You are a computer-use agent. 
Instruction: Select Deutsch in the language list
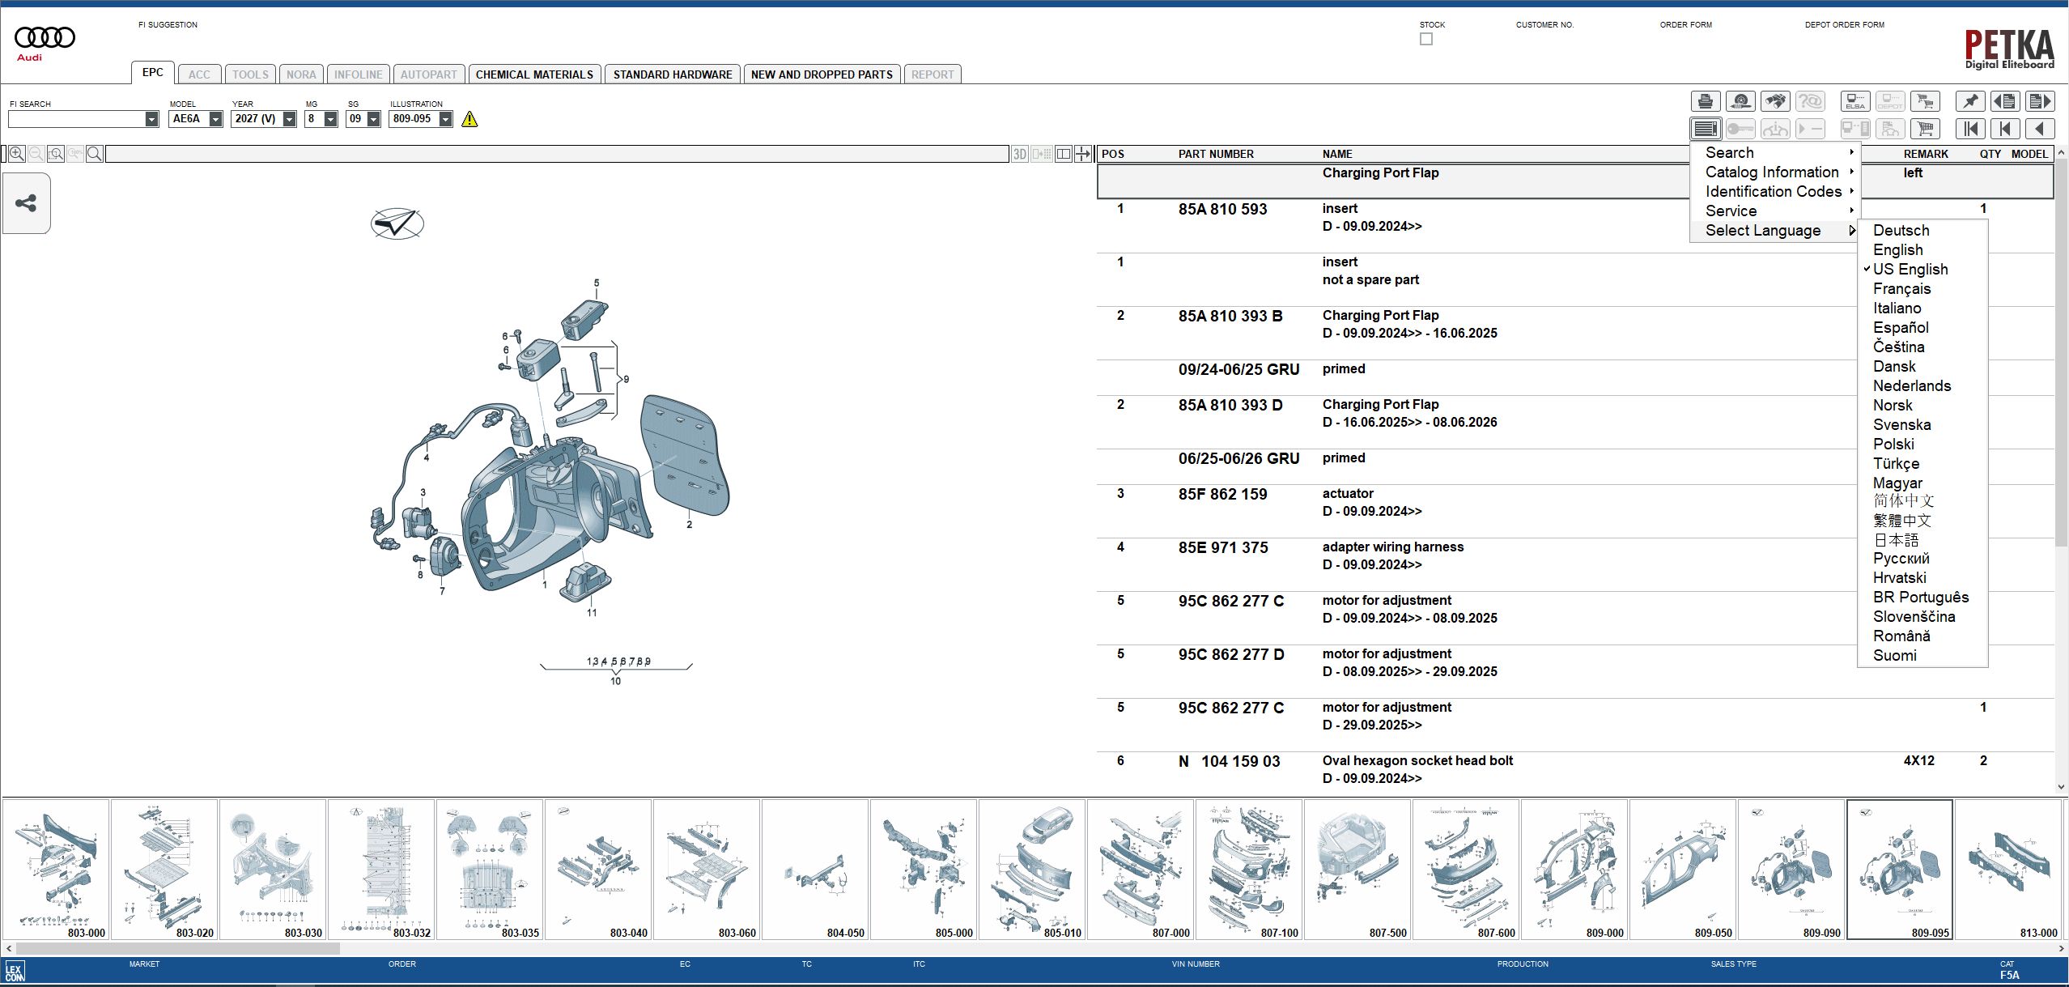[1901, 230]
